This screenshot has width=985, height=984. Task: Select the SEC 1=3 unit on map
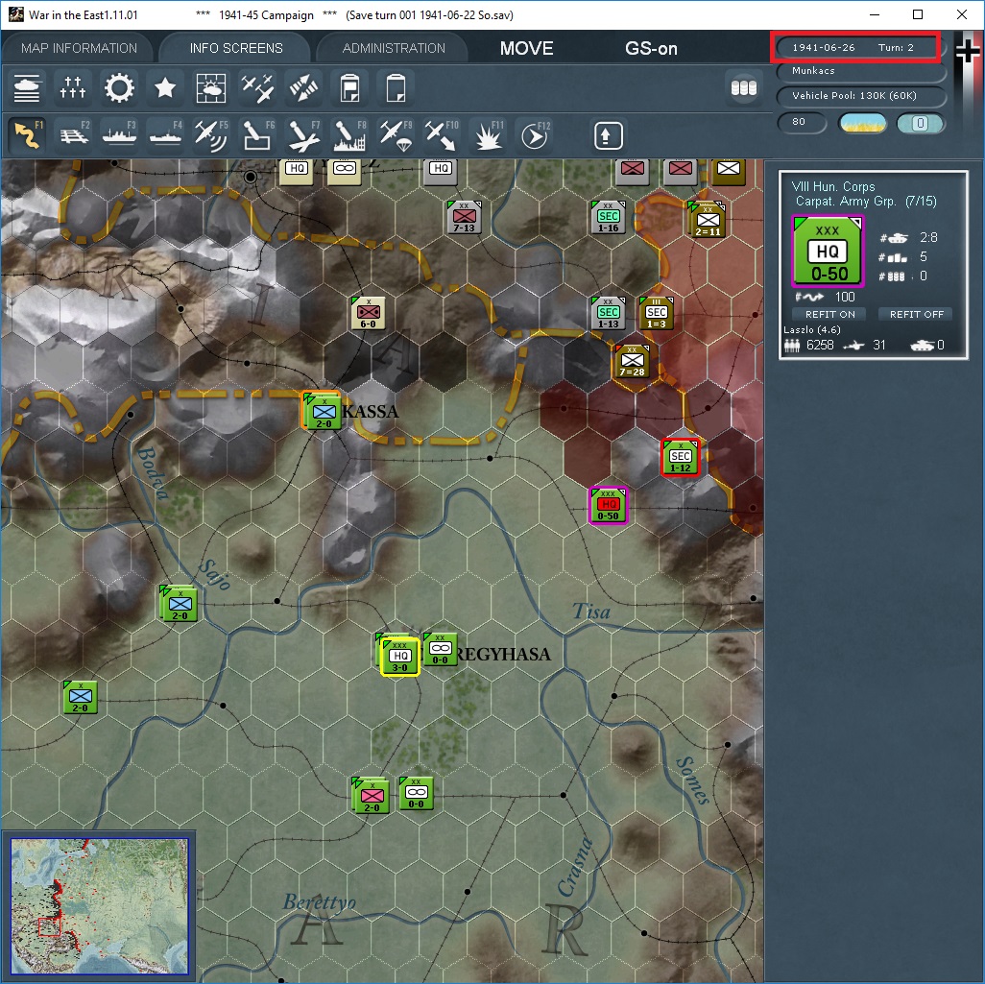click(656, 313)
